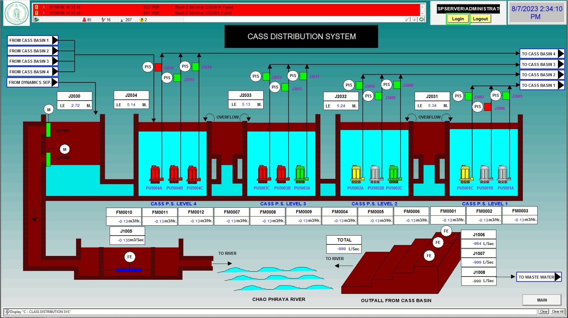Click the Login button
The image size is (568, 318).
click(458, 19)
